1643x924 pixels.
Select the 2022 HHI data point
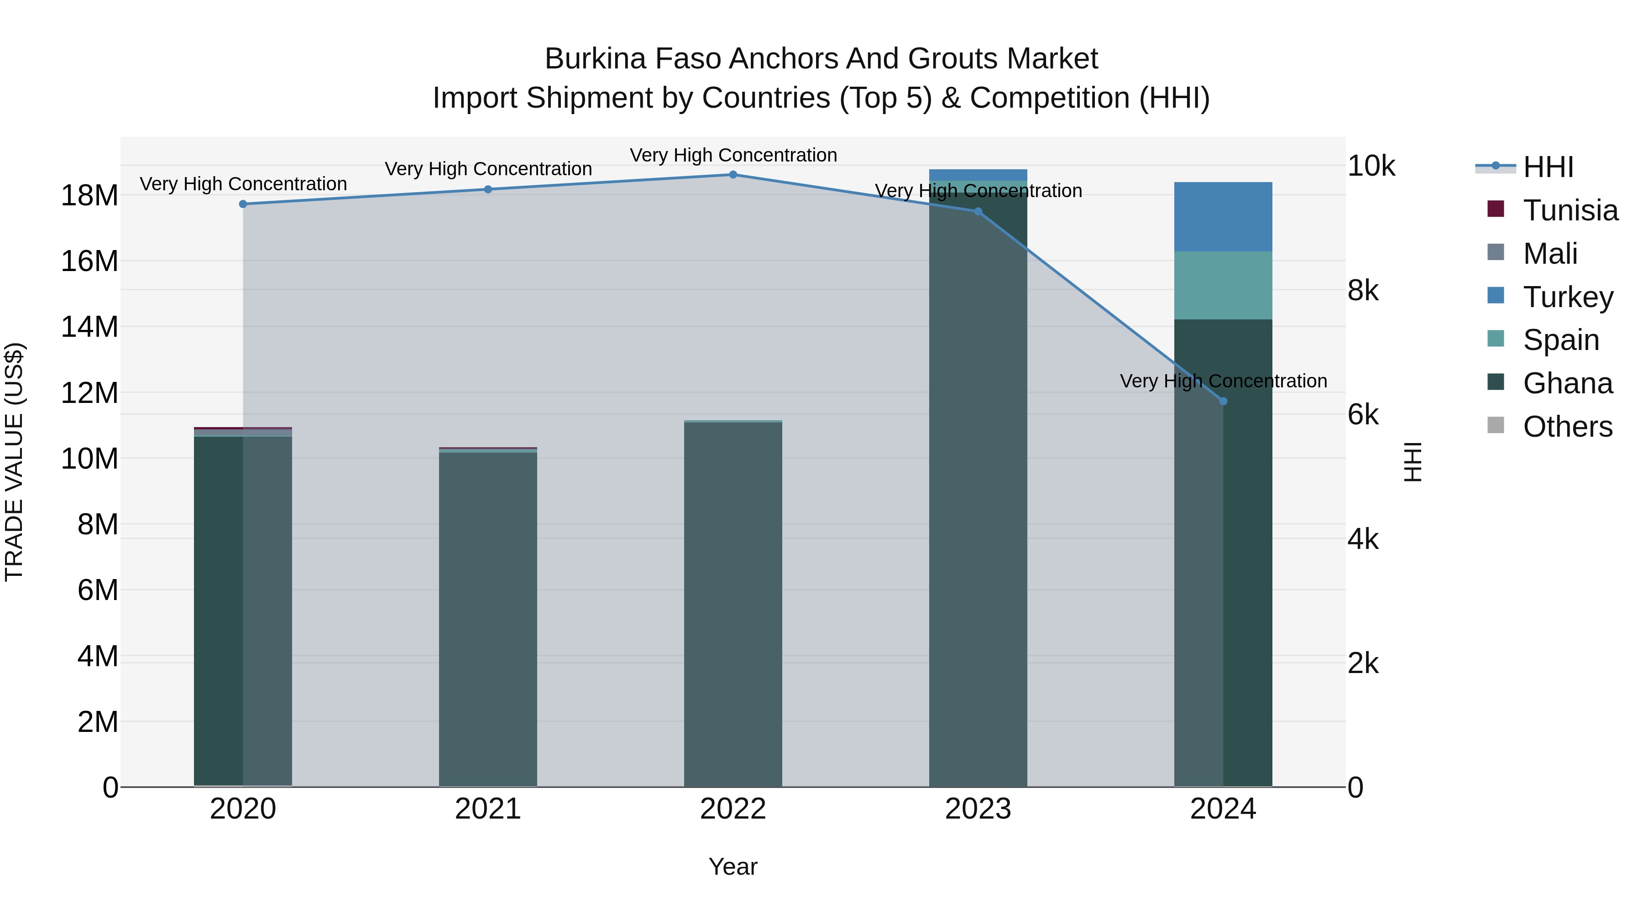(733, 175)
